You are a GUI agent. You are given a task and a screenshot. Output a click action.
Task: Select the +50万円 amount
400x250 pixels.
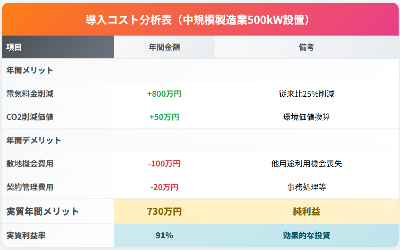click(x=164, y=117)
